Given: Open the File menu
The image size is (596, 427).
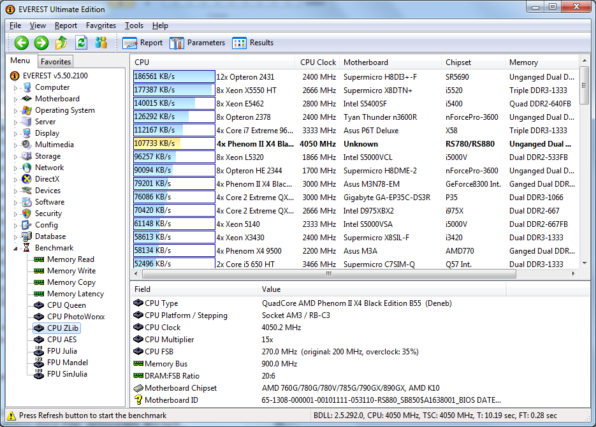Looking at the screenshot, I should (x=15, y=25).
